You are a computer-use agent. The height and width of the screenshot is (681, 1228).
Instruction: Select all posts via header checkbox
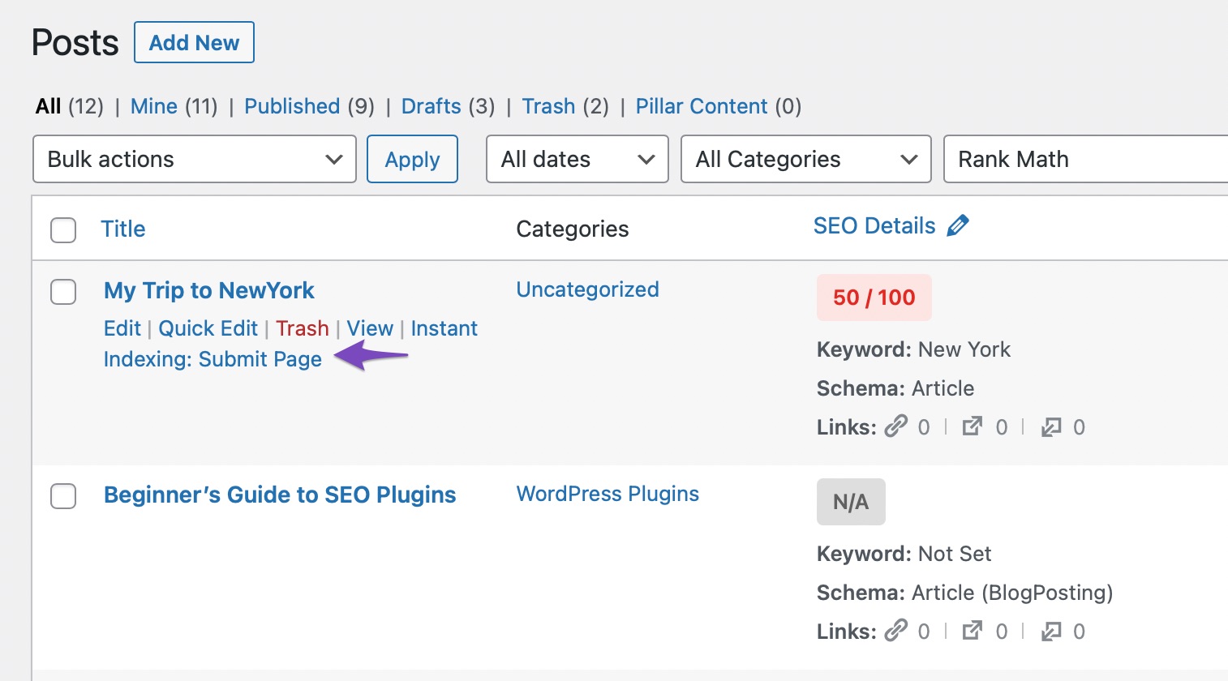tap(62, 230)
